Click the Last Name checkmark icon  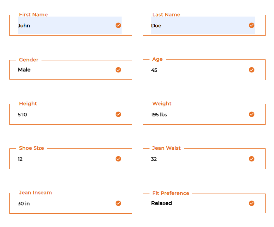coord(252,25)
